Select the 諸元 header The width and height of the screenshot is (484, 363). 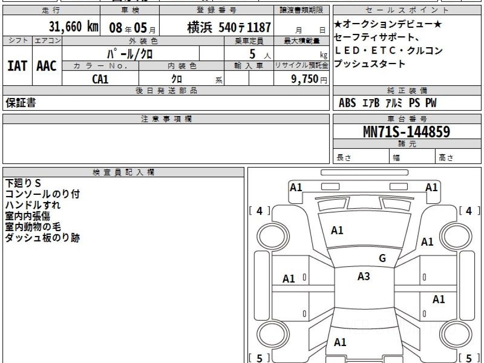tap(407, 144)
